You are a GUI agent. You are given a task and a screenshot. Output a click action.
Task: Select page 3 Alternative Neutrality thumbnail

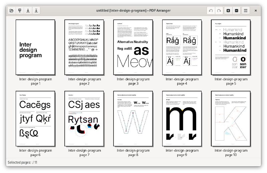click(x=133, y=47)
